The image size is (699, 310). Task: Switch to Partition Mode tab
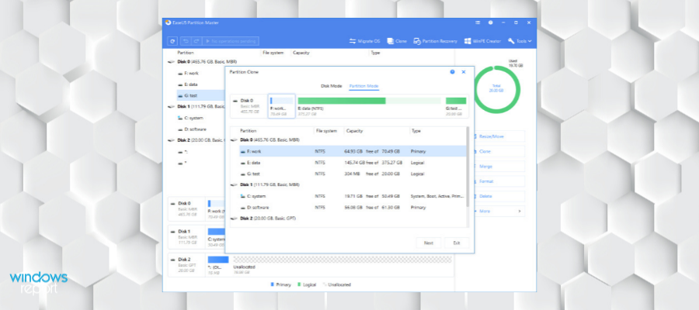(363, 86)
